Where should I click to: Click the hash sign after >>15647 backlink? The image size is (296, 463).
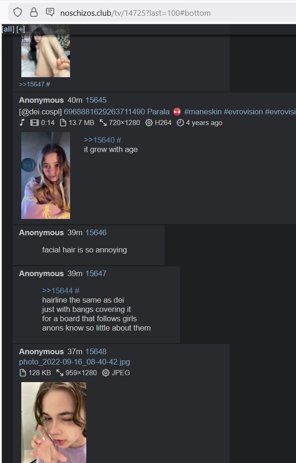point(48,84)
